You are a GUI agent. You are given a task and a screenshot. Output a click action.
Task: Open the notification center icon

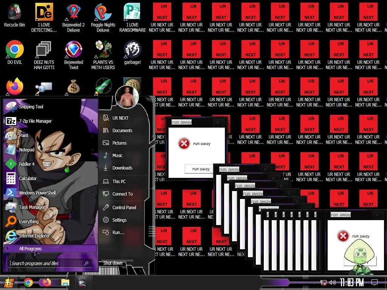375,282
